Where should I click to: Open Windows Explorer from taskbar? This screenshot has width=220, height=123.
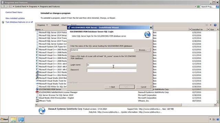pos(13,120)
